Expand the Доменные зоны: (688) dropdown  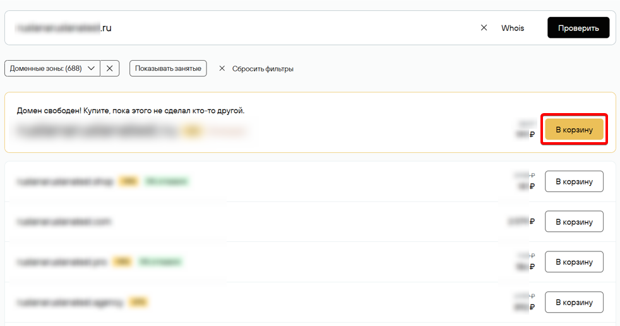[x=52, y=68]
